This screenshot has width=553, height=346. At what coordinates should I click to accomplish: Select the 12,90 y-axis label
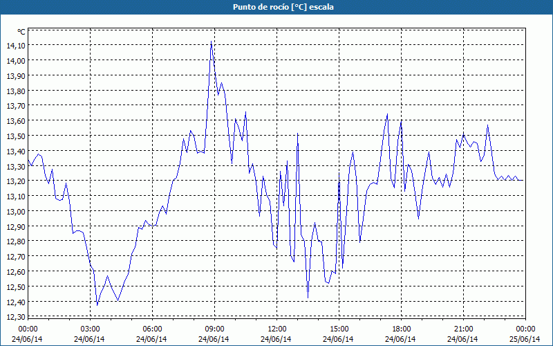(x=16, y=227)
